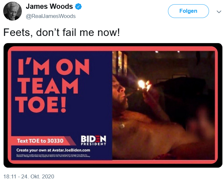
Task: Open the 18:11 - 24. Okt. 2020 timestamp
Action: click(29, 176)
